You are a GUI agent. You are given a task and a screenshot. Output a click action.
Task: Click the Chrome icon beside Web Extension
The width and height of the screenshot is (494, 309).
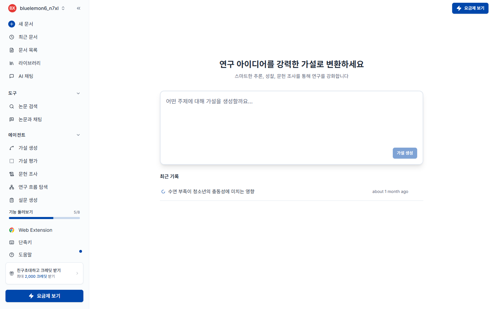point(12,230)
